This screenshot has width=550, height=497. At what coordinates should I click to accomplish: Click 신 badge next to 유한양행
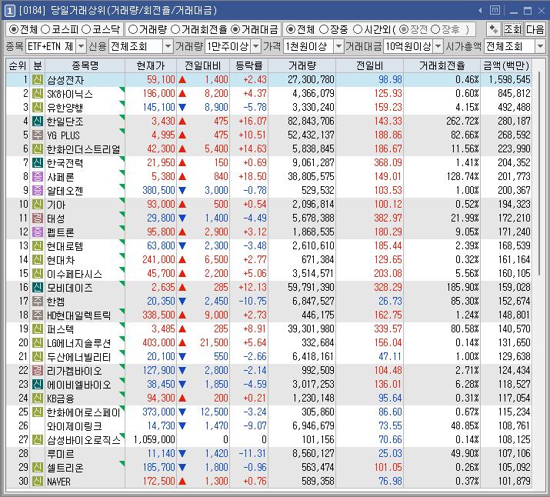click(x=38, y=108)
